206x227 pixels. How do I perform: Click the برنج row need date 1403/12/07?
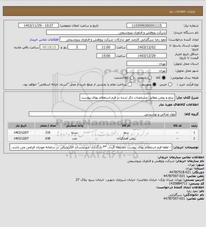(x=21, y=132)
